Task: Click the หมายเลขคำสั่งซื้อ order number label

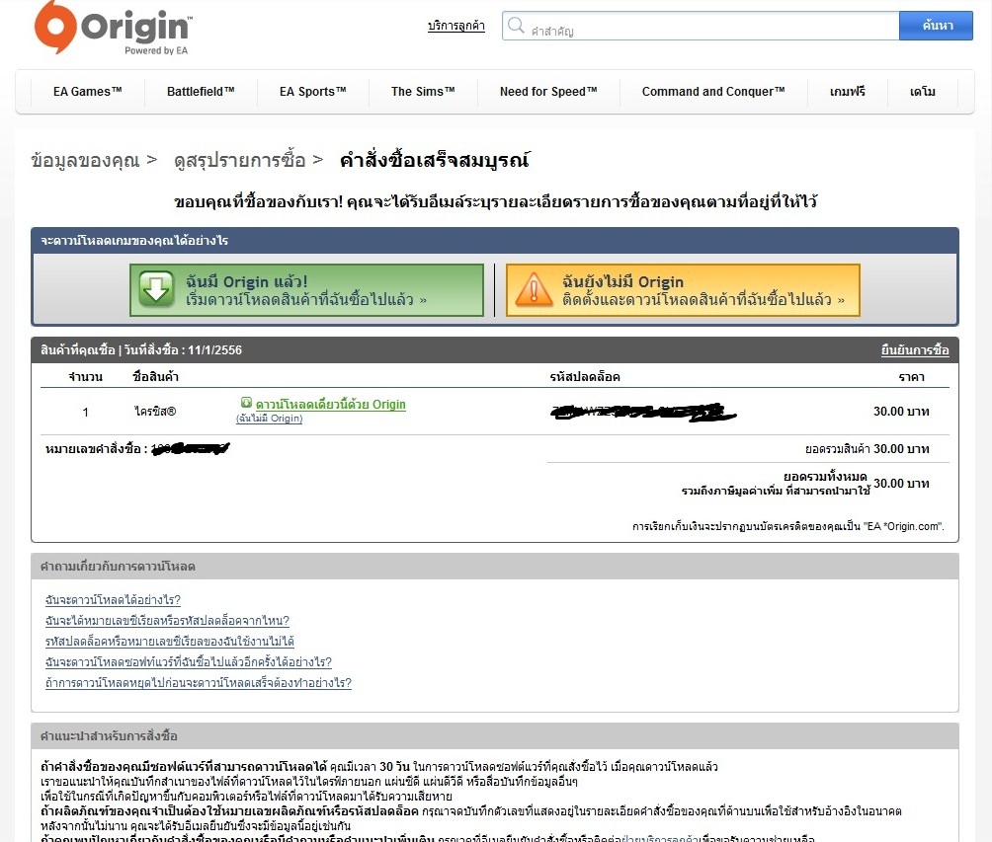Action: (x=96, y=449)
